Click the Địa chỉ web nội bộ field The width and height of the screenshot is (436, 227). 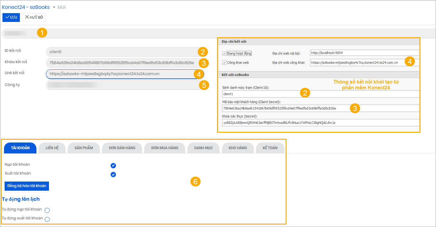click(x=365, y=53)
